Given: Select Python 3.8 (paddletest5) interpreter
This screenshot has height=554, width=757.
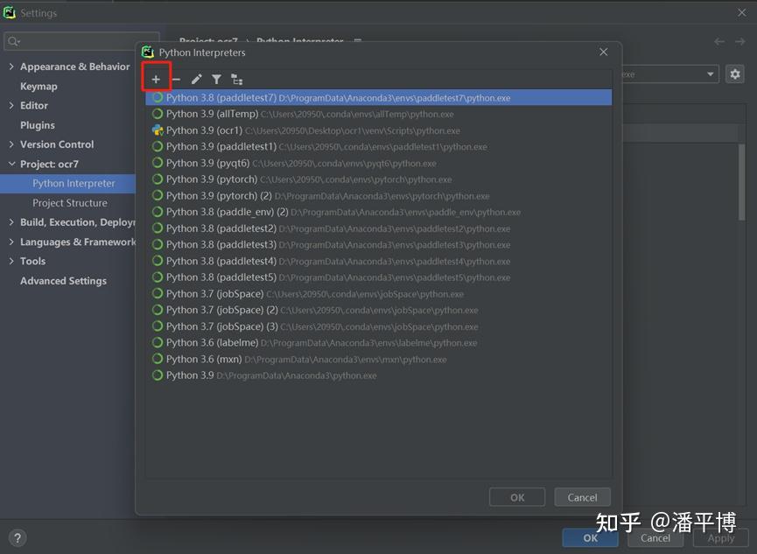Looking at the screenshot, I should point(378,277).
